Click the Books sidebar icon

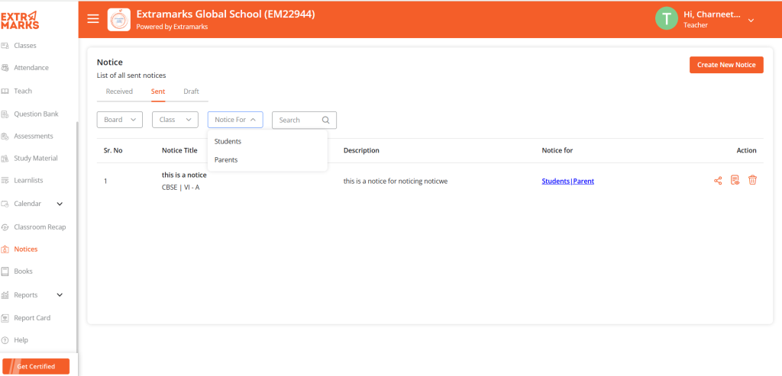(x=5, y=272)
